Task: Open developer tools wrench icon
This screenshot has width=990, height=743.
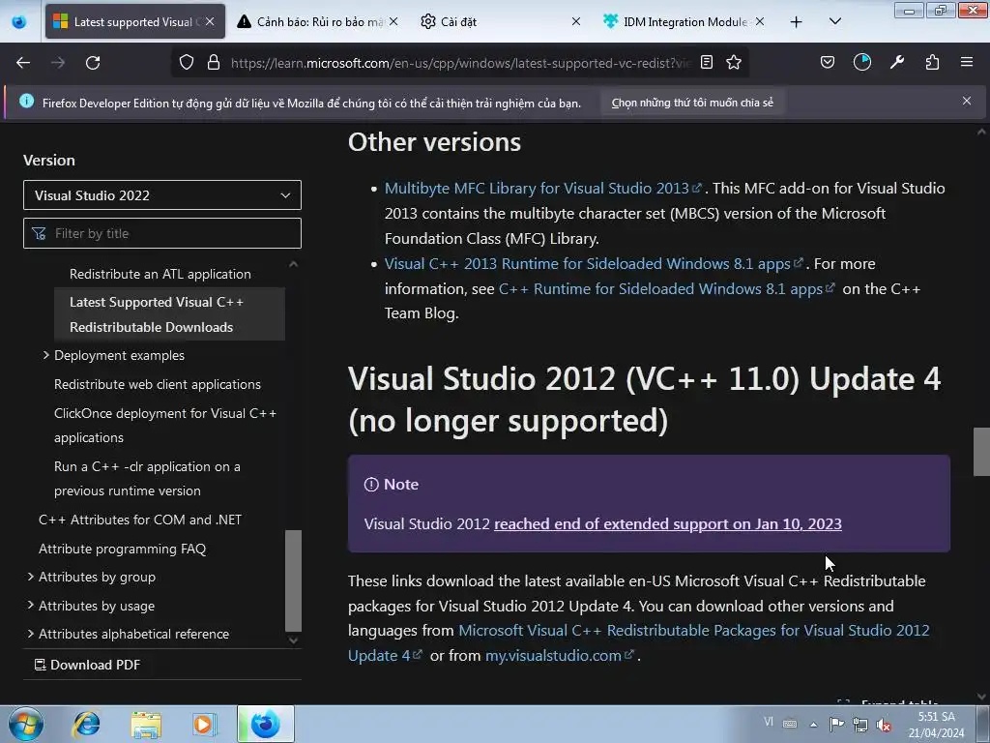Action: pos(897,62)
